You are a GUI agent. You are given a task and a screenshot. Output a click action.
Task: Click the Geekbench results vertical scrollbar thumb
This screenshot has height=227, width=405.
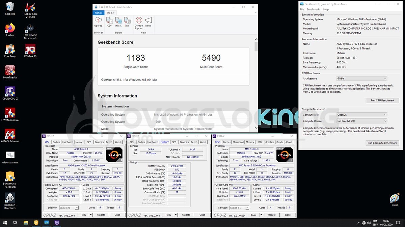point(256,46)
